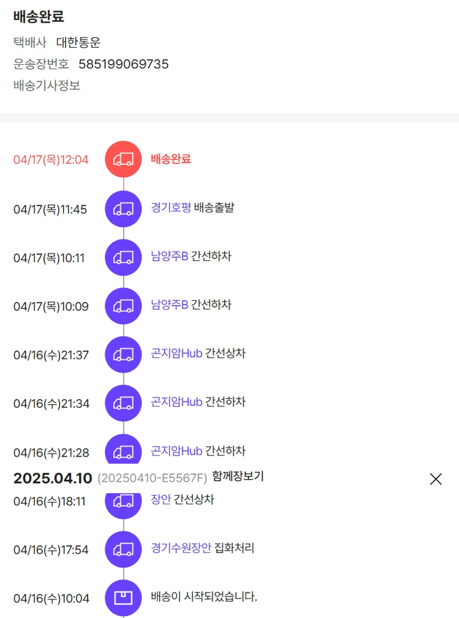Open 곤지암Hub link at 21:37
Screen dimensions: 459x618
pyautogui.click(x=176, y=353)
